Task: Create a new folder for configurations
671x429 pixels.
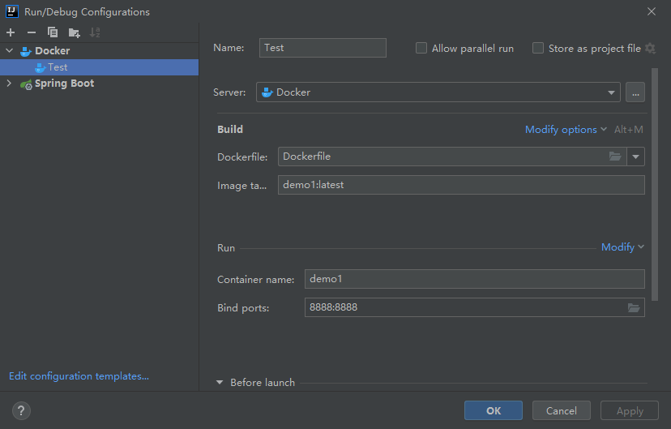Action: pyautogui.click(x=74, y=32)
